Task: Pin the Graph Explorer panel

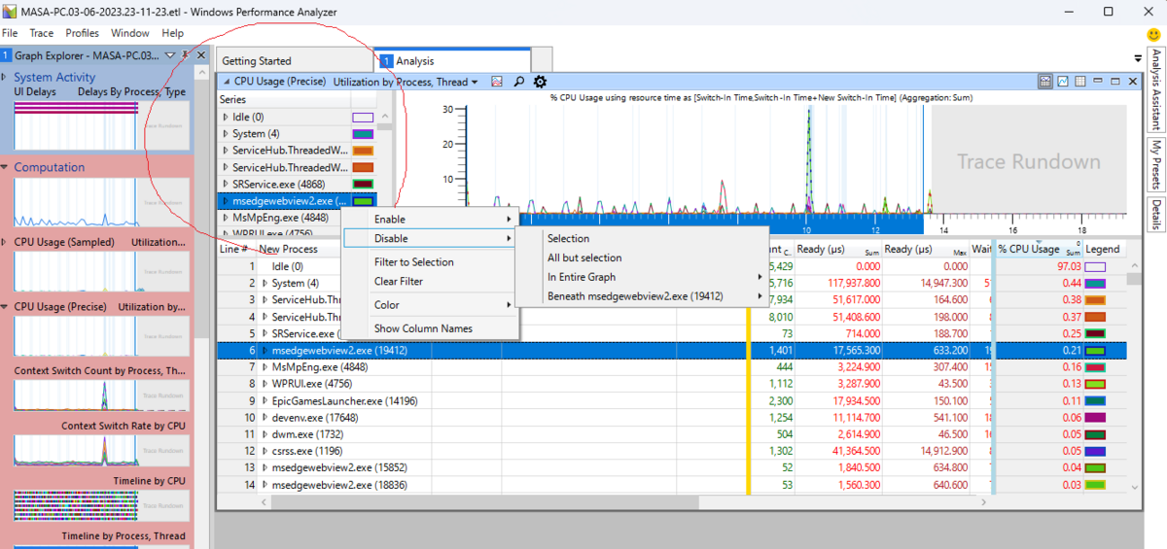Action: tap(187, 56)
